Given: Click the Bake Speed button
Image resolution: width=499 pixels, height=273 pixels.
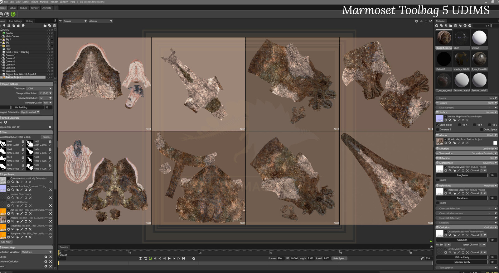Looking at the screenshot, I should click(x=339, y=258).
